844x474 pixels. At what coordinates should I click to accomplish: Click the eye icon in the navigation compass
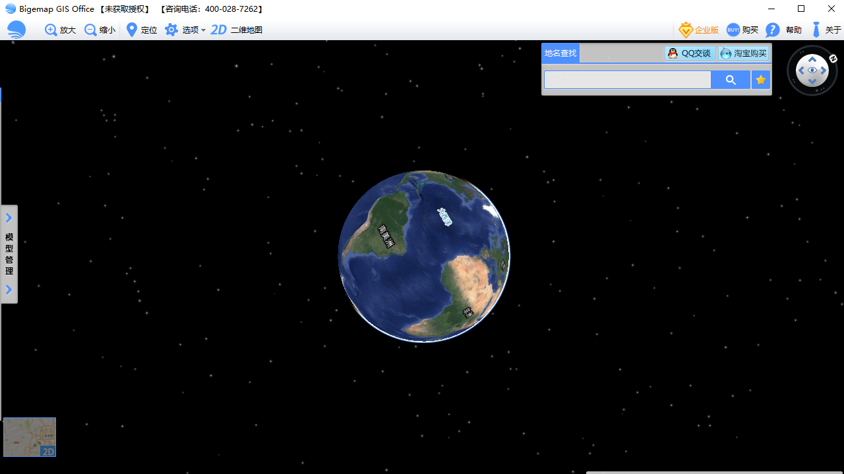[x=812, y=70]
